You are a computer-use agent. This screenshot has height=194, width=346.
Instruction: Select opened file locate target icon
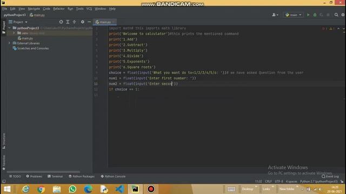[61, 22]
